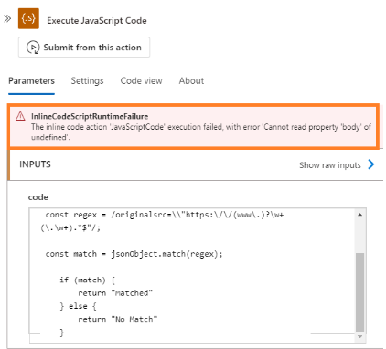Click the error message about property 'body'
386x349 pixels.
(x=201, y=132)
